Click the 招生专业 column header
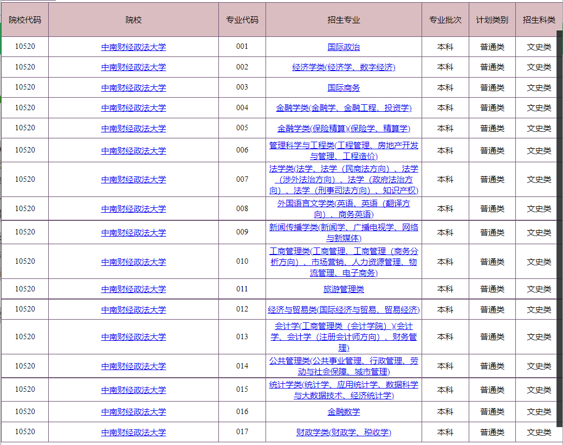Image resolution: width=563 pixels, height=445 pixels. point(344,20)
